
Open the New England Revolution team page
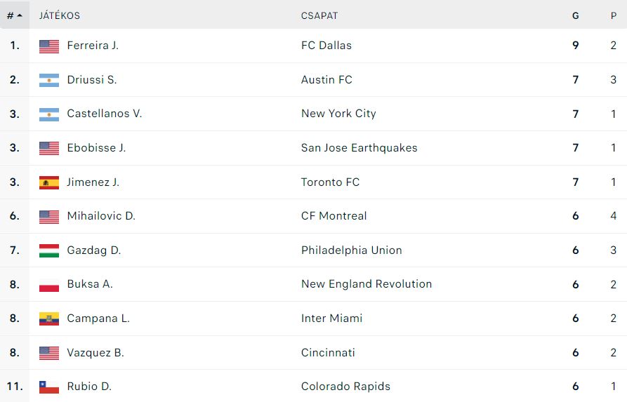(x=367, y=284)
